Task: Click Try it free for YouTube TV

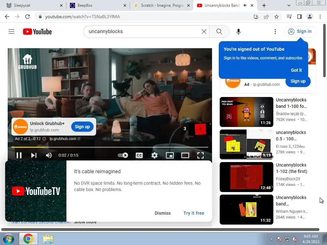Action: 194,213
